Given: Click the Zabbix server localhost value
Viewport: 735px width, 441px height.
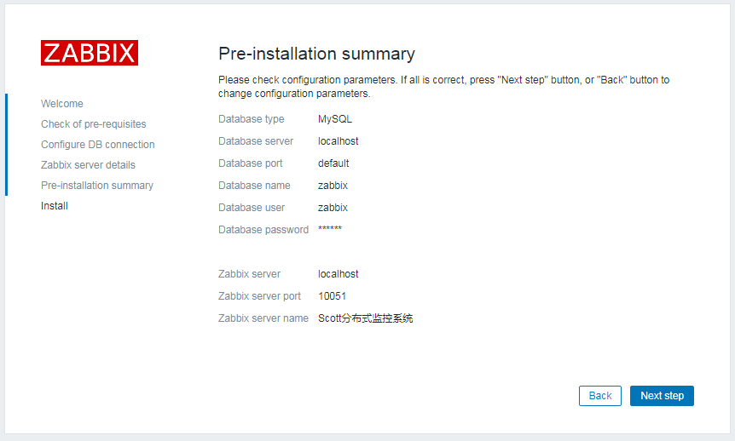Looking at the screenshot, I should click(338, 274).
